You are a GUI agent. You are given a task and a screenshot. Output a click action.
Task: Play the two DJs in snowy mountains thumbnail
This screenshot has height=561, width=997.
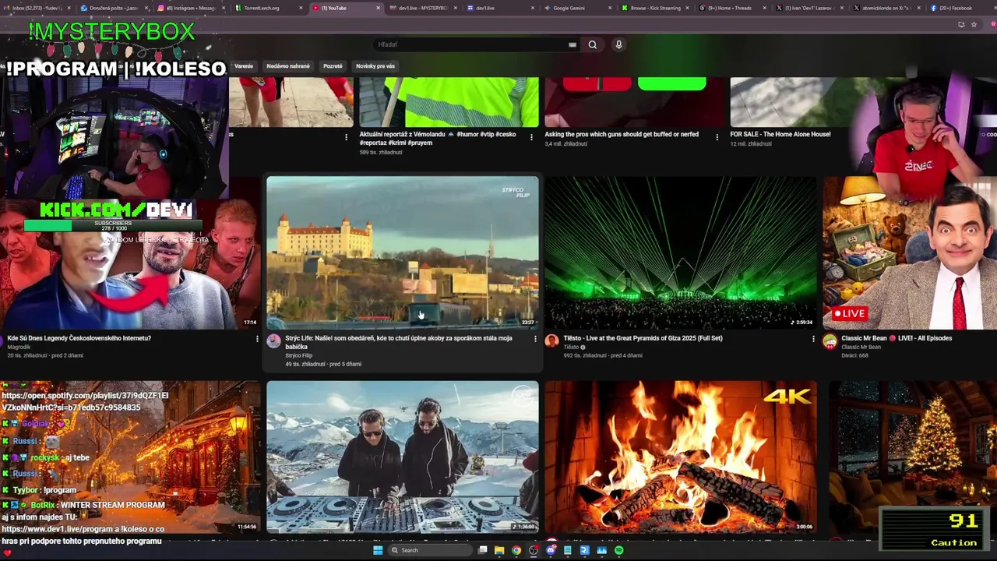(x=403, y=457)
